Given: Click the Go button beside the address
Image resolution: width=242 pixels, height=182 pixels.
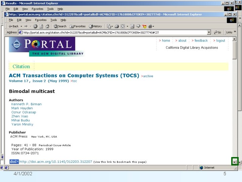Looking at the screenshot, I should tap(217, 32).
